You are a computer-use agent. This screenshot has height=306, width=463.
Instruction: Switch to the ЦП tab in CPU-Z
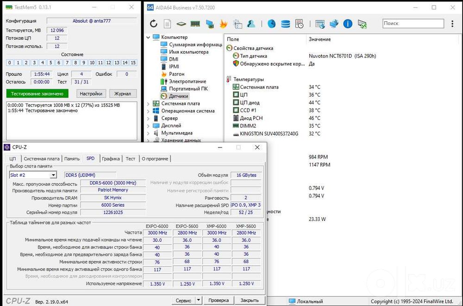coord(13,159)
